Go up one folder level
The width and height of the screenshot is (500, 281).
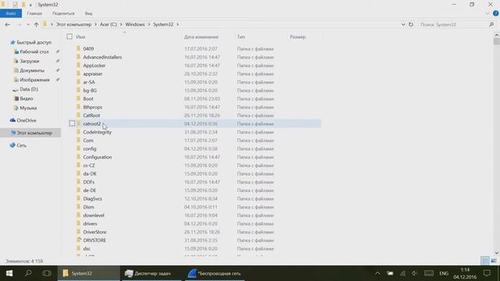point(36,24)
